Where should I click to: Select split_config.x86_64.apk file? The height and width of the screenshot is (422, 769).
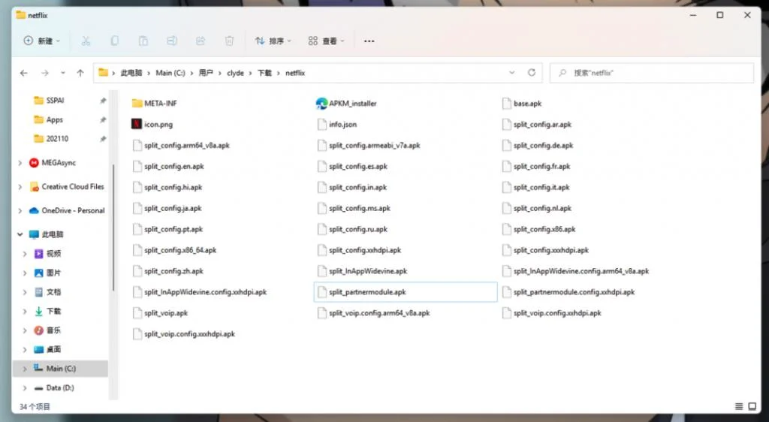[x=174, y=250]
